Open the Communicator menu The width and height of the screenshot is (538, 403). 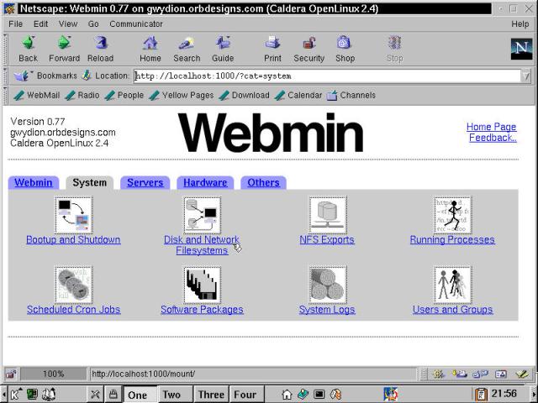136,24
